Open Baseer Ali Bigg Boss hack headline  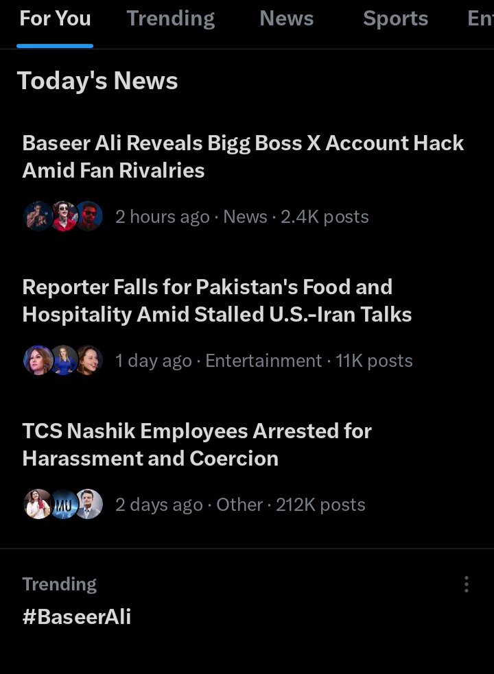243,156
